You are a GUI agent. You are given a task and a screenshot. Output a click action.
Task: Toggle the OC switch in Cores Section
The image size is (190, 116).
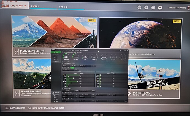coord(72,68)
